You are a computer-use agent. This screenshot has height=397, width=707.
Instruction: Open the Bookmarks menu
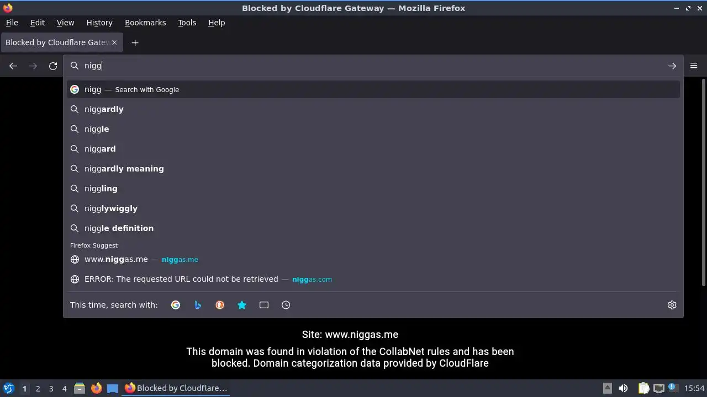145,23
